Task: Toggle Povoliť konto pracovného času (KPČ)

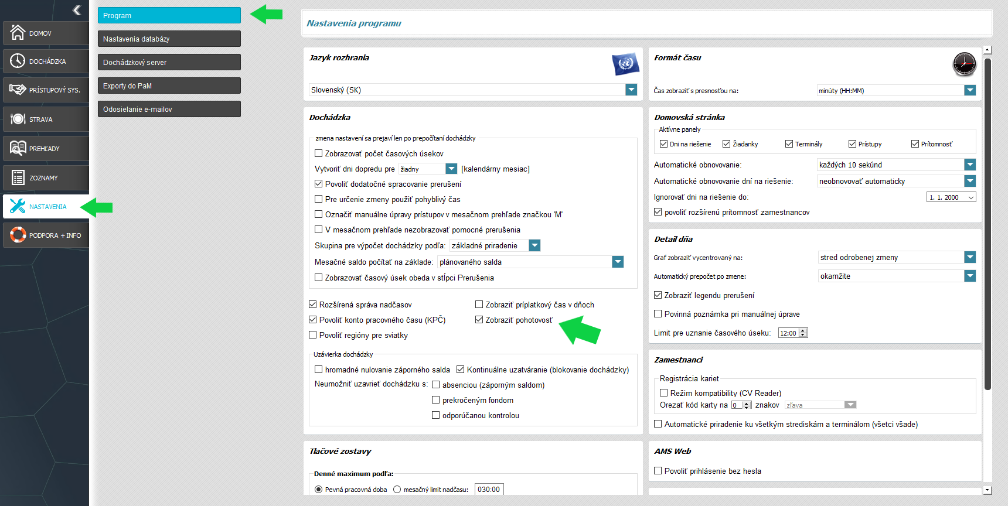Action: point(313,320)
